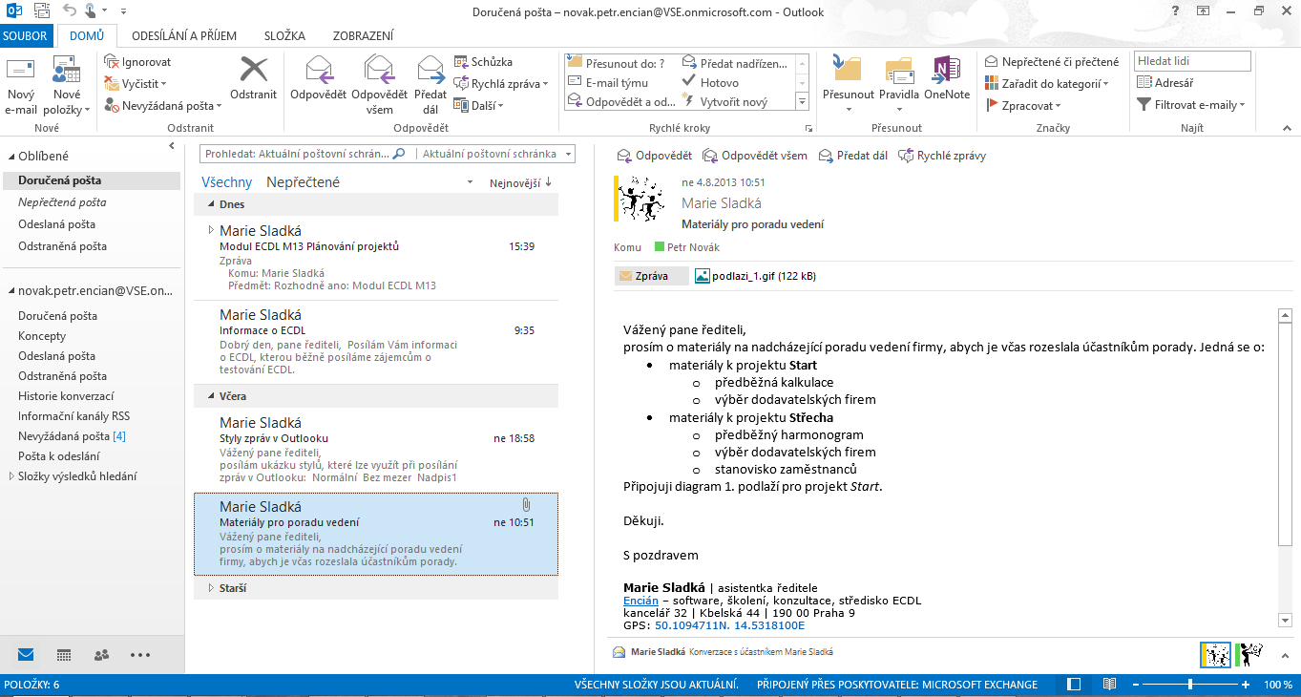Click Předat dál in the reading pane
The image size is (1301, 697).
coord(853,156)
